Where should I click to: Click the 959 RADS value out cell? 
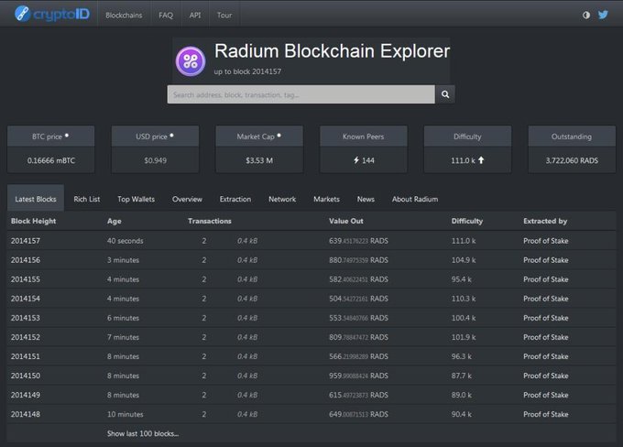358,376
